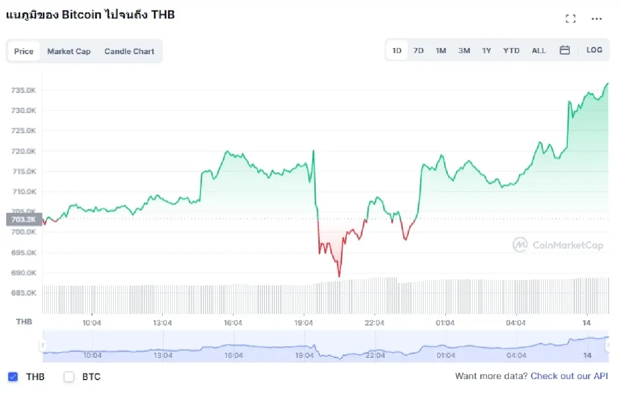The width and height of the screenshot is (620, 393).
Task: Select the 1Y timeframe
Action: (x=486, y=50)
